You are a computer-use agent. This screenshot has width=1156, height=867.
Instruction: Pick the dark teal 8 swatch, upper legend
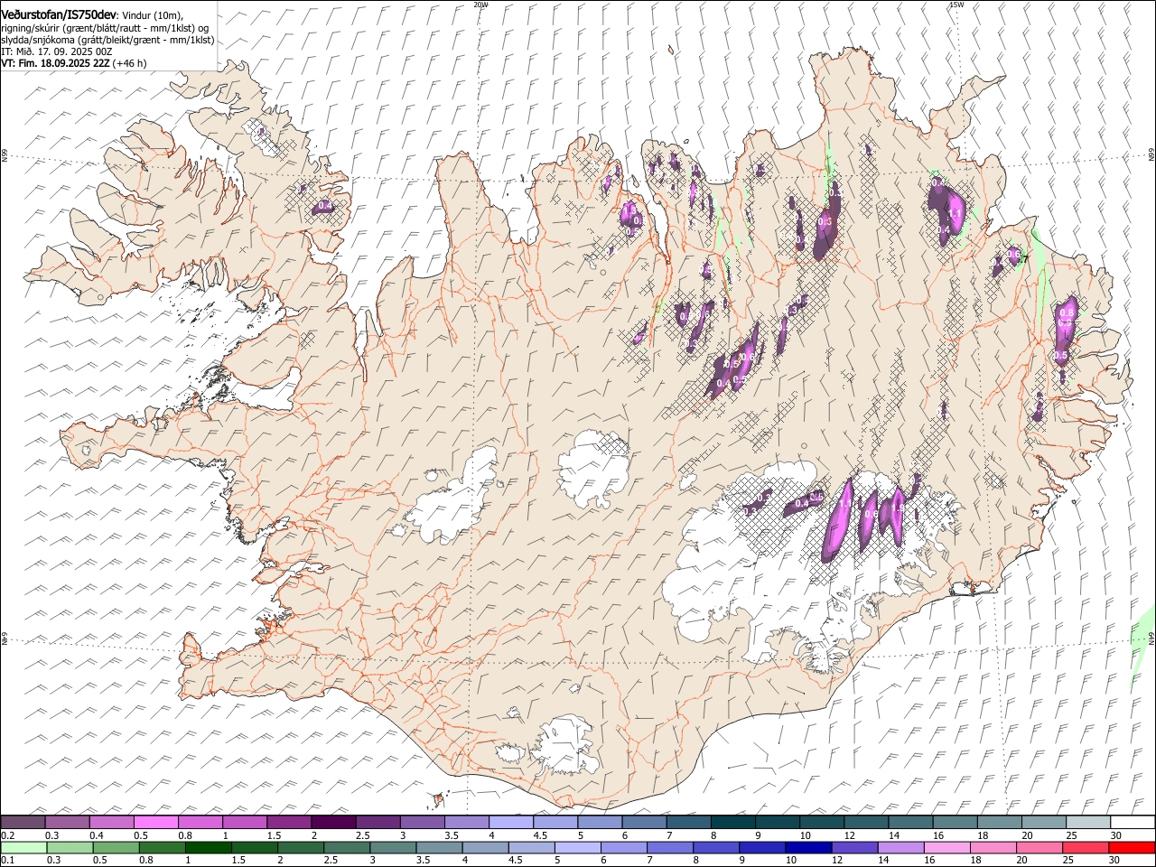pyautogui.click(x=732, y=822)
